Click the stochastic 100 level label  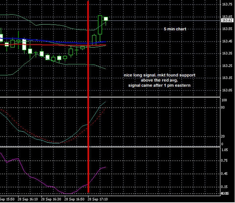click(224, 100)
